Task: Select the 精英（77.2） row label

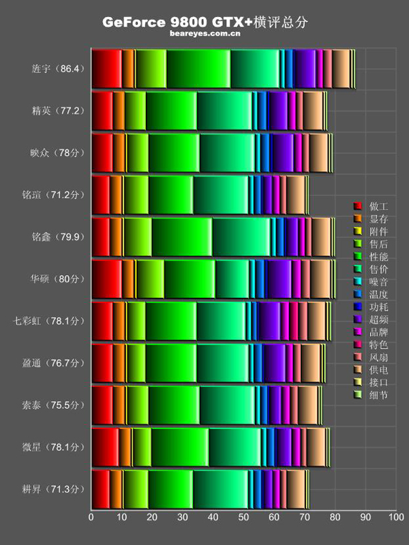Action: tap(58, 110)
